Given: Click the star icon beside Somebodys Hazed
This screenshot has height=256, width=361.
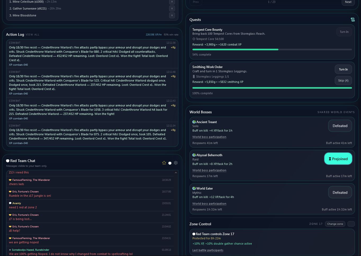Looking at the screenshot, I should pyautogui.click(x=10, y=250).
